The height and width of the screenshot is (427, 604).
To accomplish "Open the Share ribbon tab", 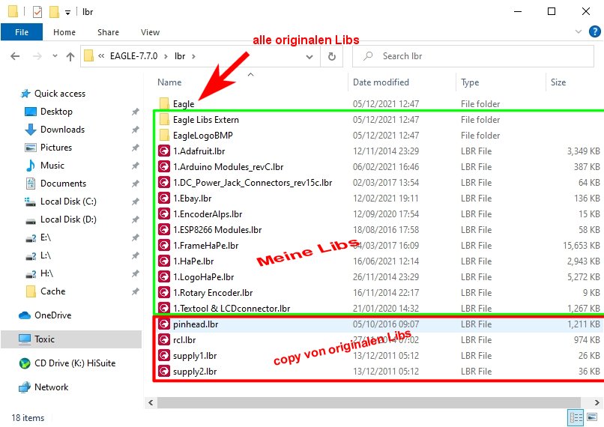I will [x=108, y=32].
